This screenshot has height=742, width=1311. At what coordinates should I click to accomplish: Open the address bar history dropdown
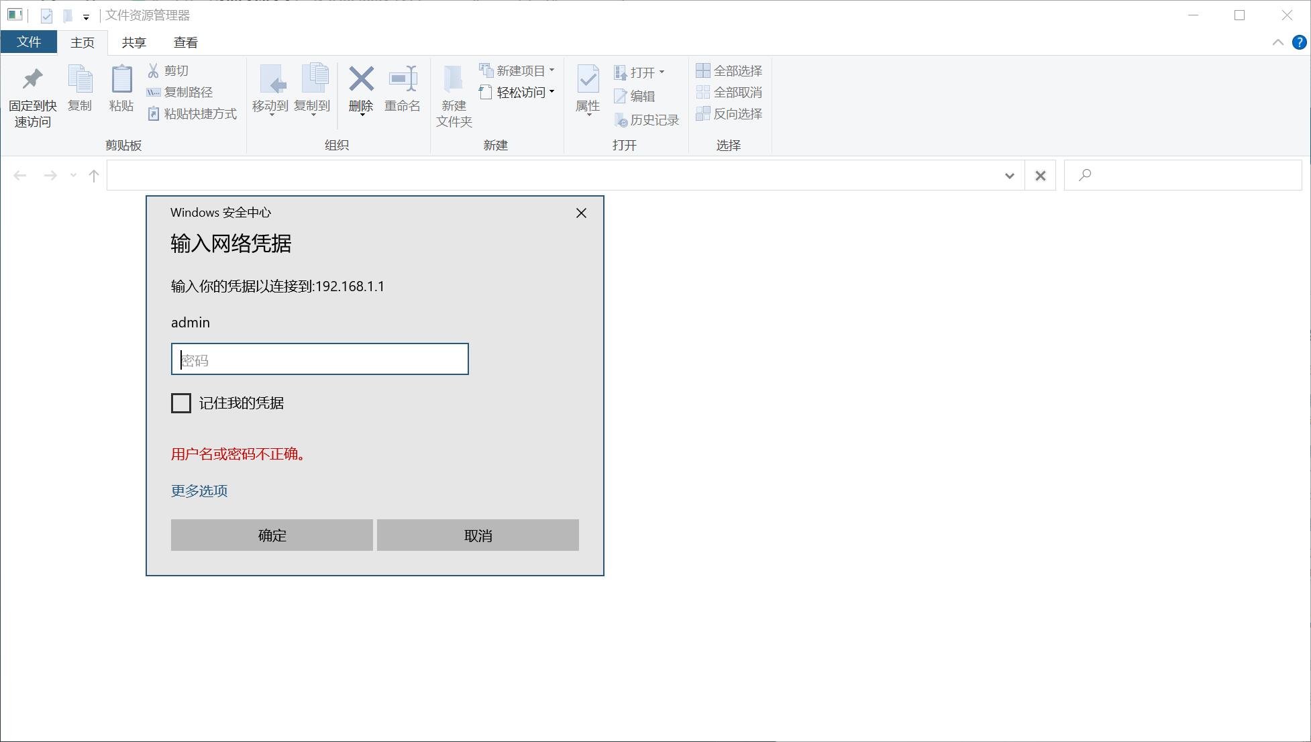pyautogui.click(x=1009, y=176)
